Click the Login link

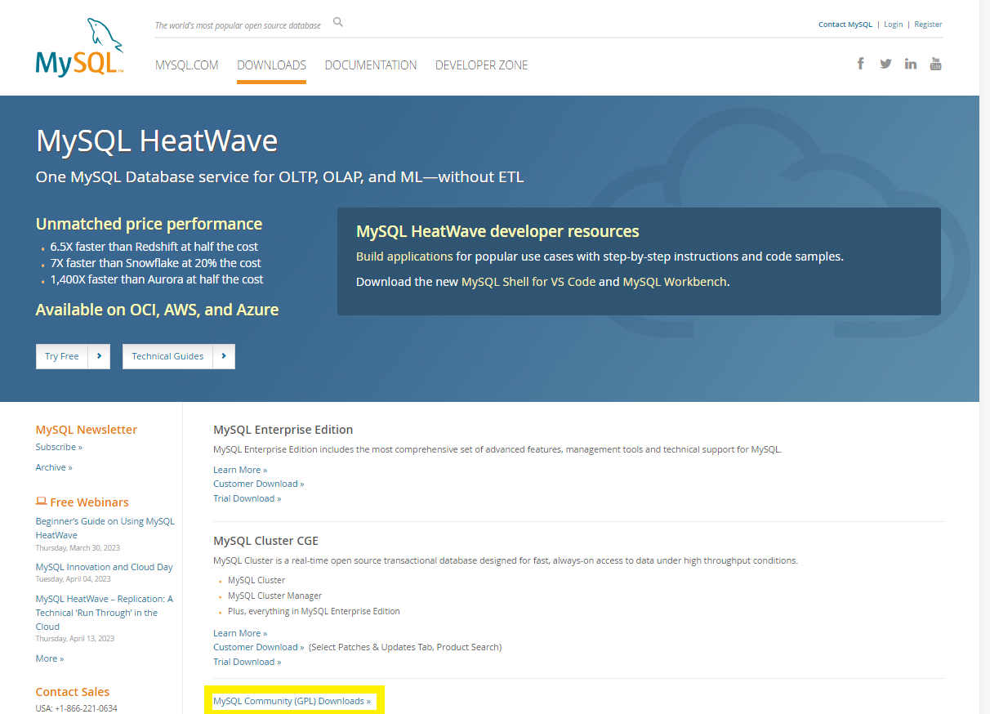tap(894, 25)
